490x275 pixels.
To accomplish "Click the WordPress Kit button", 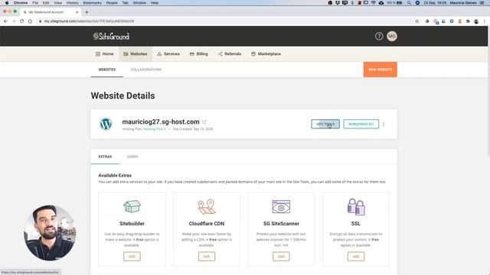I will pyautogui.click(x=361, y=124).
